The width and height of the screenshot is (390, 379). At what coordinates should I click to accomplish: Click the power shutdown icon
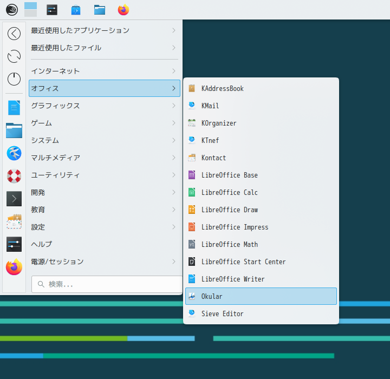click(x=14, y=79)
